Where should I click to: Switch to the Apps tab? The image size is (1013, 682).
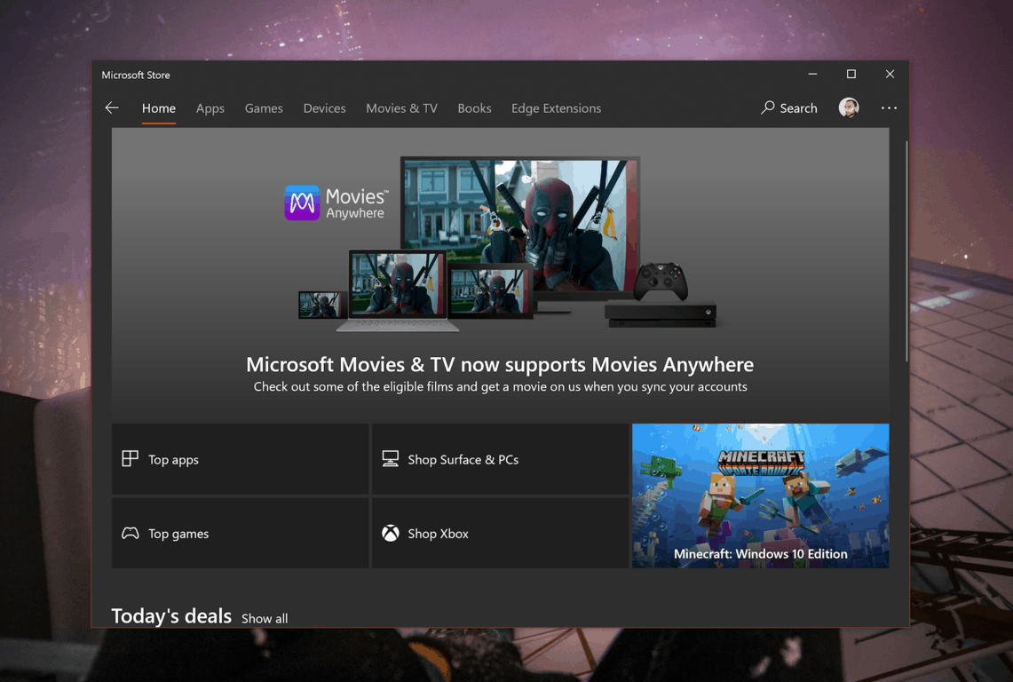click(x=210, y=108)
